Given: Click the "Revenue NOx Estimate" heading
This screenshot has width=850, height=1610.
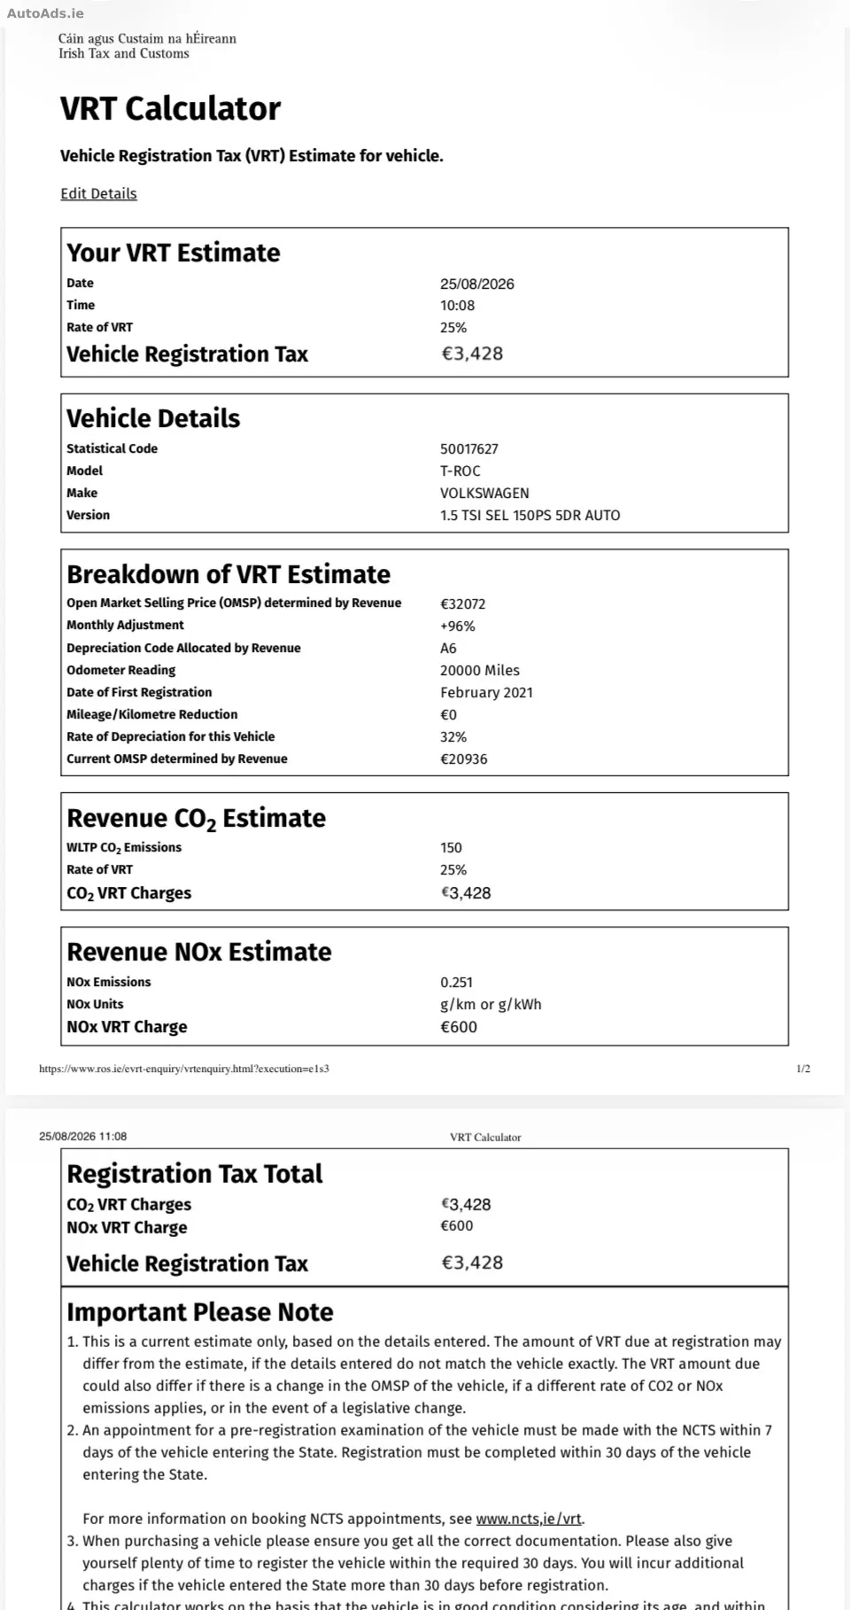Looking at the screenshot, I should point(199,952).
